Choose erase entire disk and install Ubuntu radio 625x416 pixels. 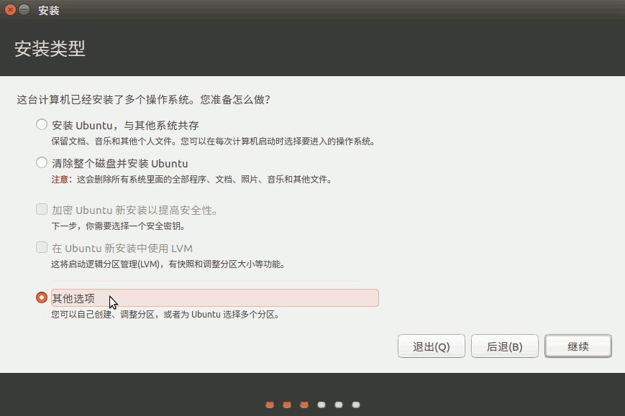click(42, 162)
